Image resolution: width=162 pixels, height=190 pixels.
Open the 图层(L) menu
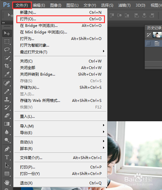pos(72,5)
